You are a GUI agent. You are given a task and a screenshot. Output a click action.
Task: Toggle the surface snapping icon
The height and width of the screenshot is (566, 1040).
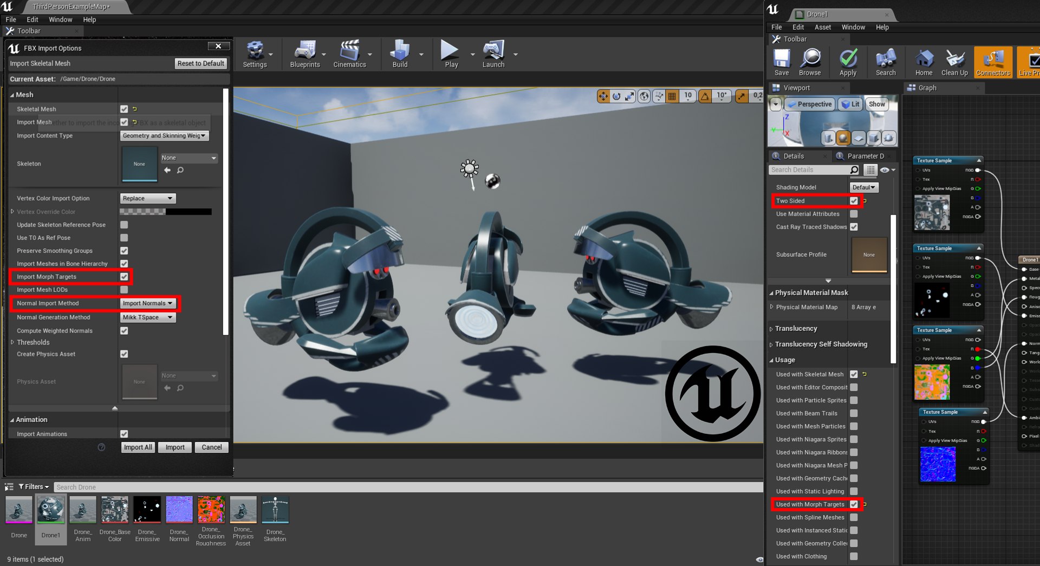tap(659, 96)
